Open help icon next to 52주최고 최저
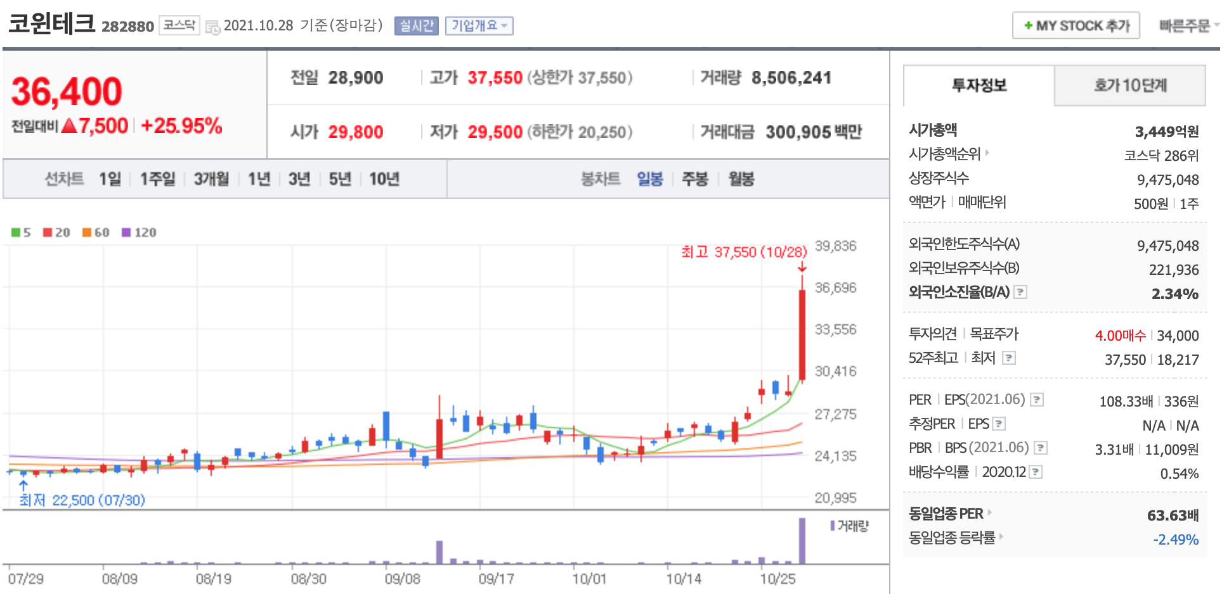The image size is (1229, 594). (1009, 358)
